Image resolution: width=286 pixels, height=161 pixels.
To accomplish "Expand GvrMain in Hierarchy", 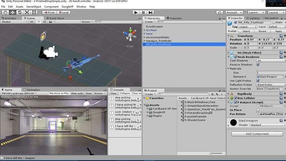I will click(144, 30).
